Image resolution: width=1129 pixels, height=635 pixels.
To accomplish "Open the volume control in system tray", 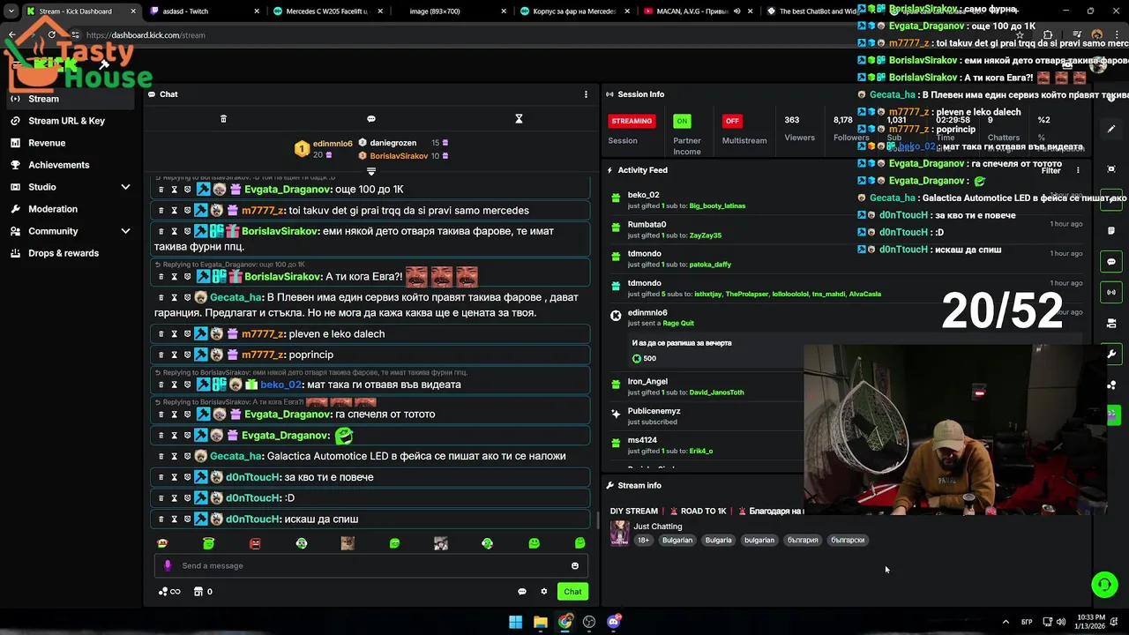I will pyautogui.click(x=1060, y=622).
